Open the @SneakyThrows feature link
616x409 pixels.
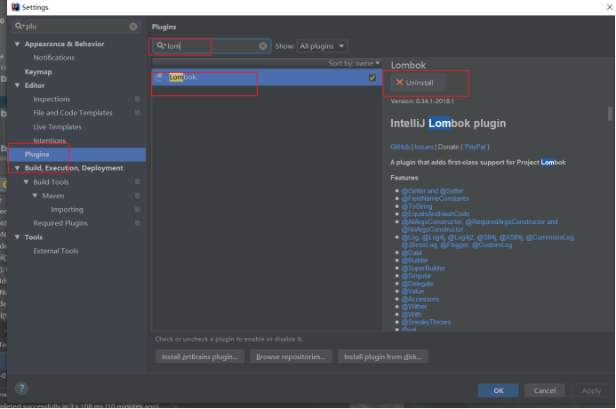pyautogui.click(x=426, y=322)
